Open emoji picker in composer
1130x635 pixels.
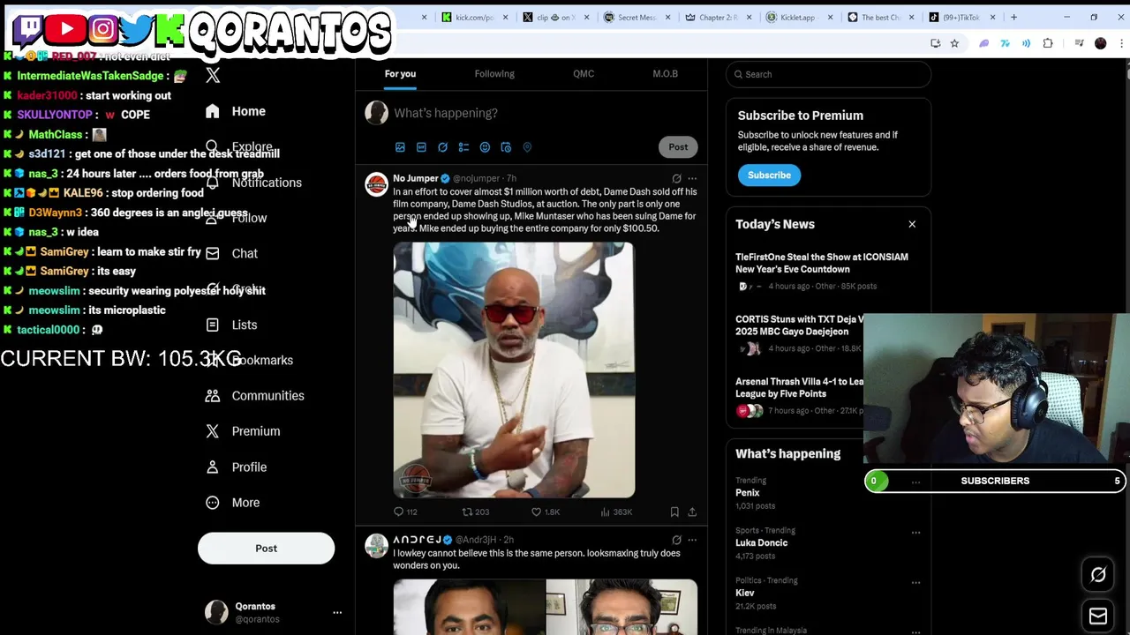click(485, 147)
